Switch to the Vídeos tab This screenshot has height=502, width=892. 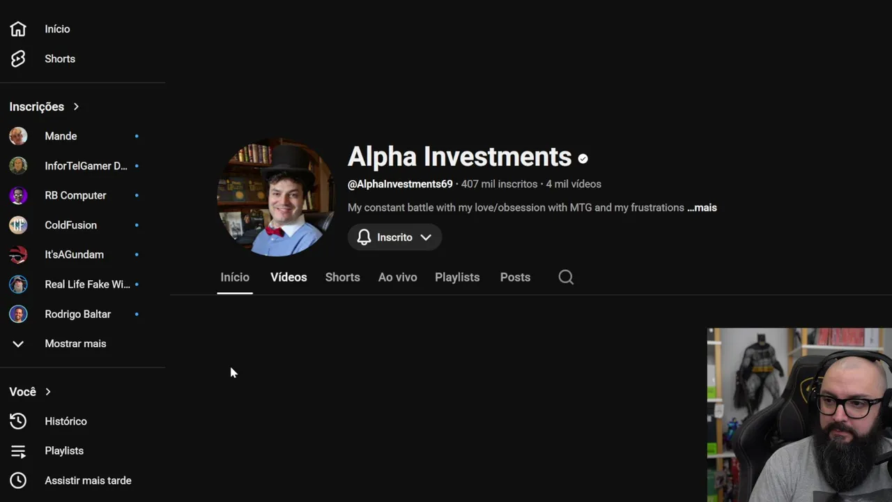click(289, 277)
